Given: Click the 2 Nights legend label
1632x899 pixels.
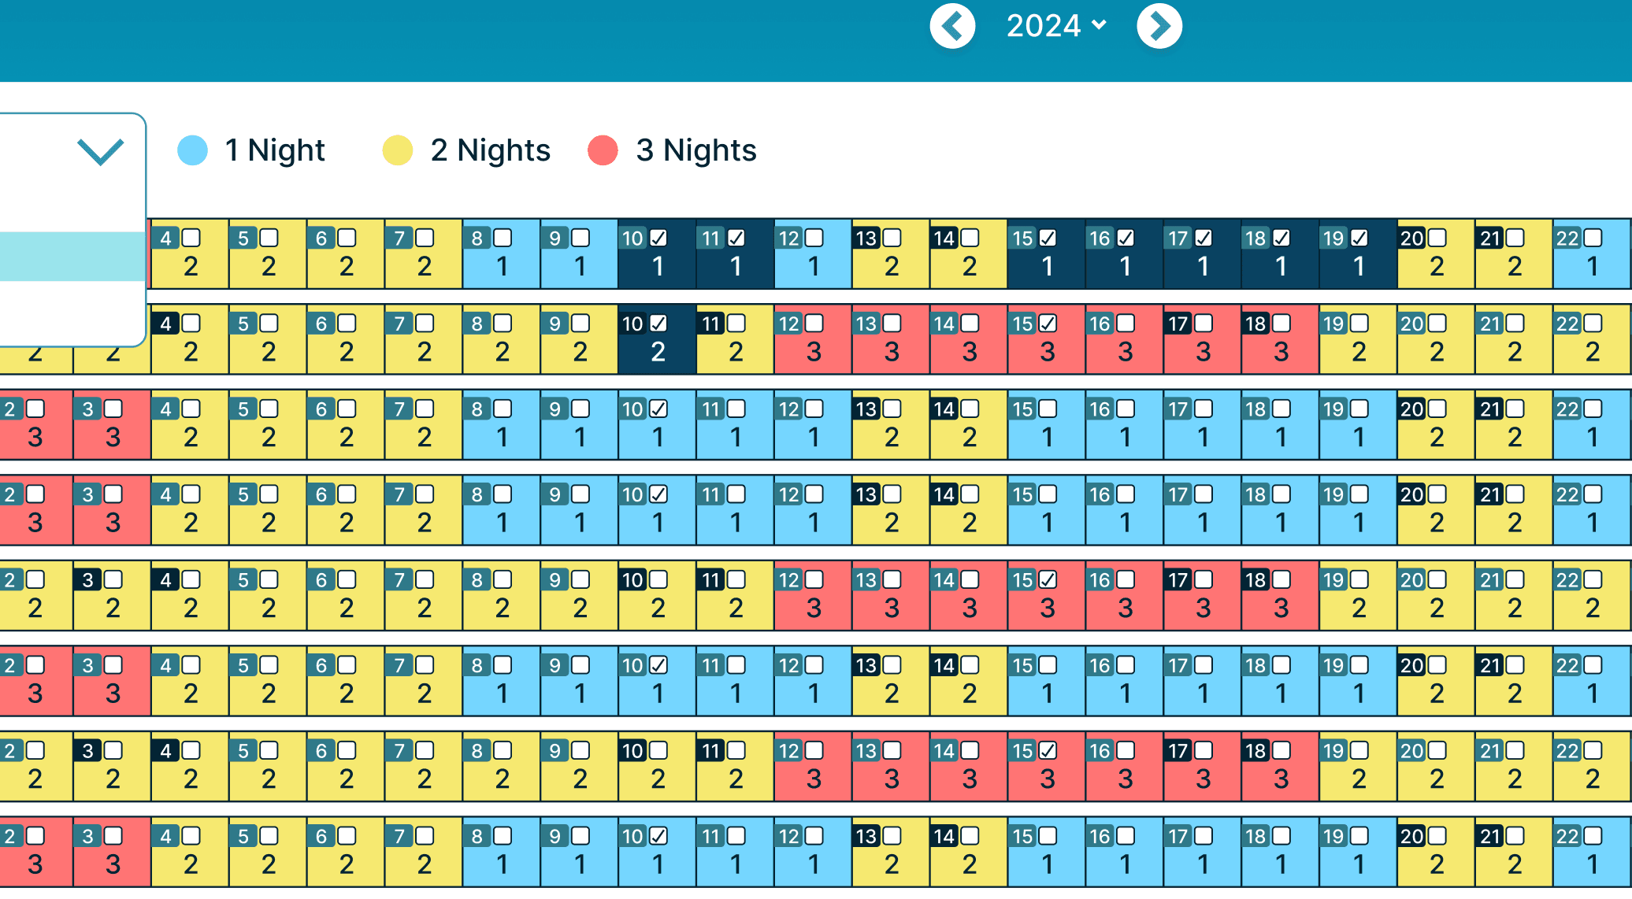Looking at the screenshot, I should tap(490, 150).
